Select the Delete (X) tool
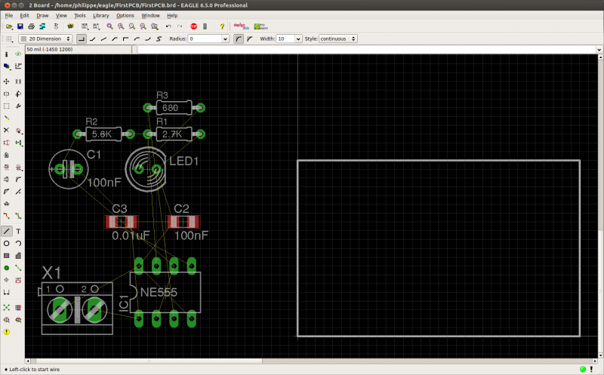The width and height of the screenshot is (604, 375). (x=7, y=130)
